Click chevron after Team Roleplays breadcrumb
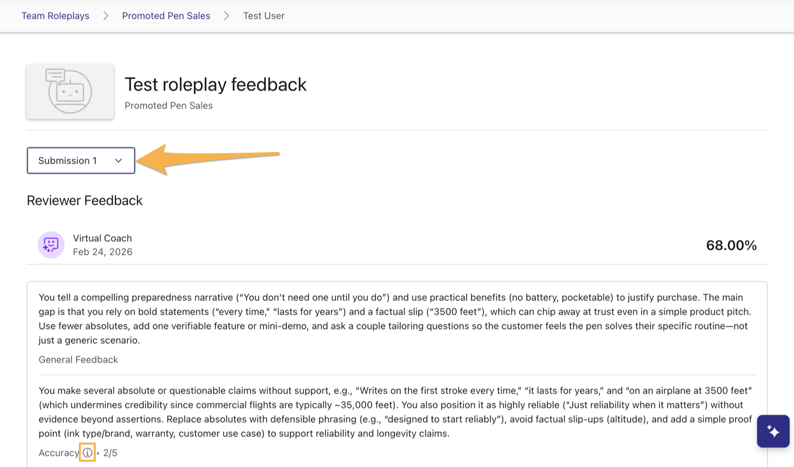This screenshot has width=794, height=467. [x=105, y=16]
